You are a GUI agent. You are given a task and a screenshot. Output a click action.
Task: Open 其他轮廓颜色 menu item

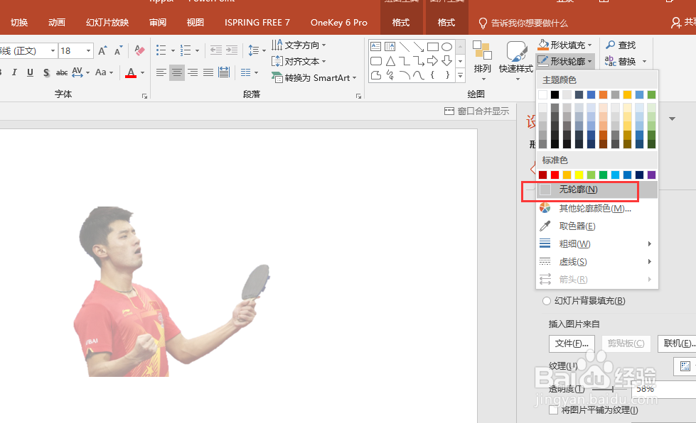[597, 208]
